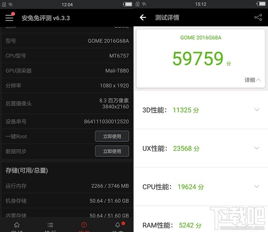Open the ranking list icon in bottom bar
The height and width of the screenshot is (232, 268).
pyautogui.click(x=50, y=225)
